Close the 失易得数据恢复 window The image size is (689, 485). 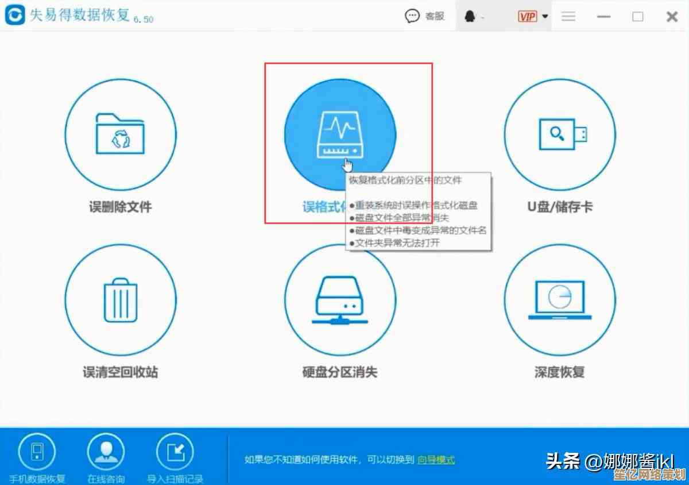pos(672,17)
